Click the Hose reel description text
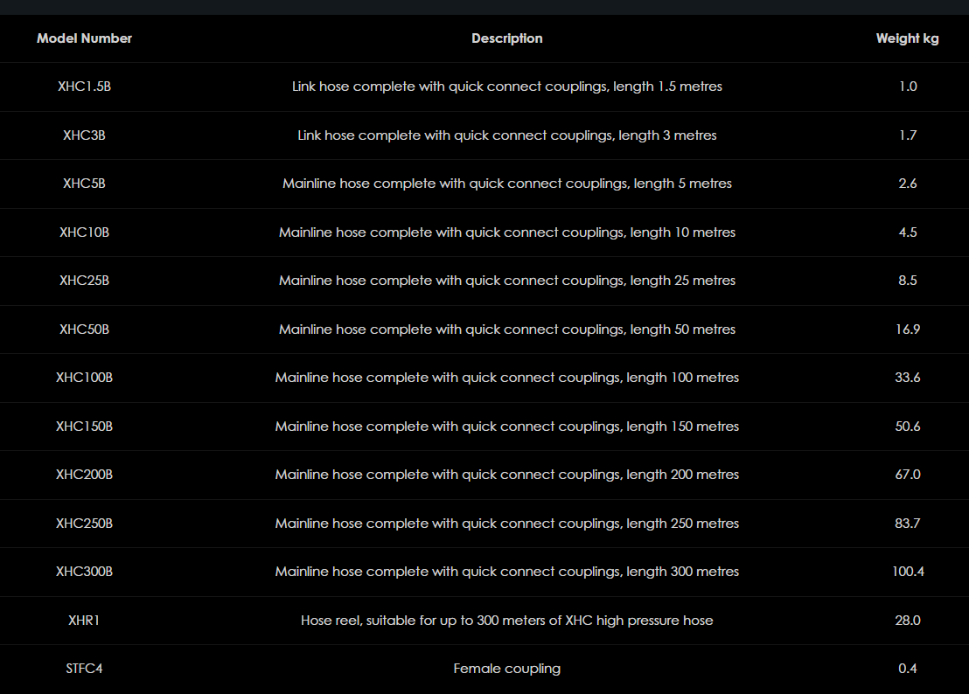The width and height of the screenshot is (969, 694). (506, 621)
